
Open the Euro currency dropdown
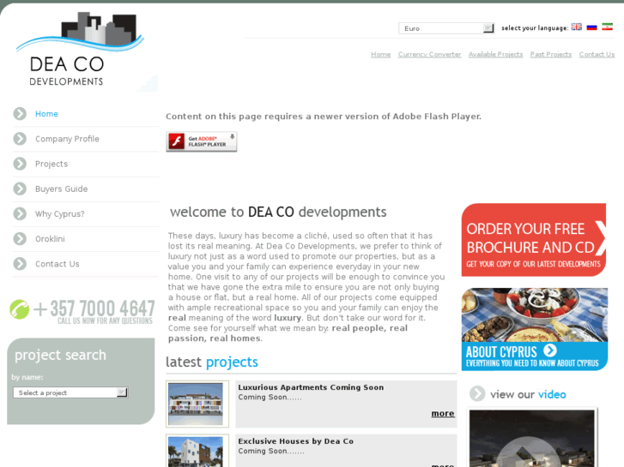[x=446, y=28]
